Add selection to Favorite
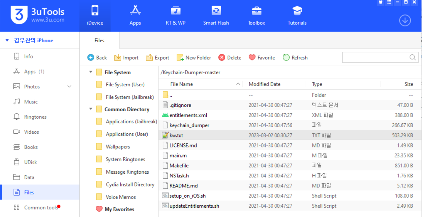This screenshot has width=422, height=217. (262, 57)
